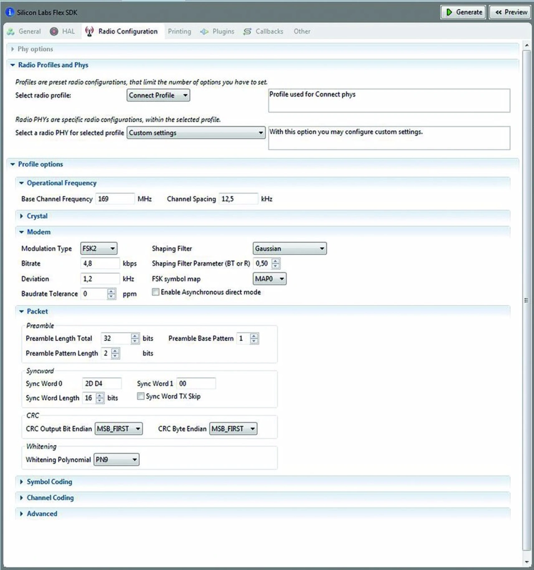
Task: Click the HAL tab round icon
Action: pos(54,31)
